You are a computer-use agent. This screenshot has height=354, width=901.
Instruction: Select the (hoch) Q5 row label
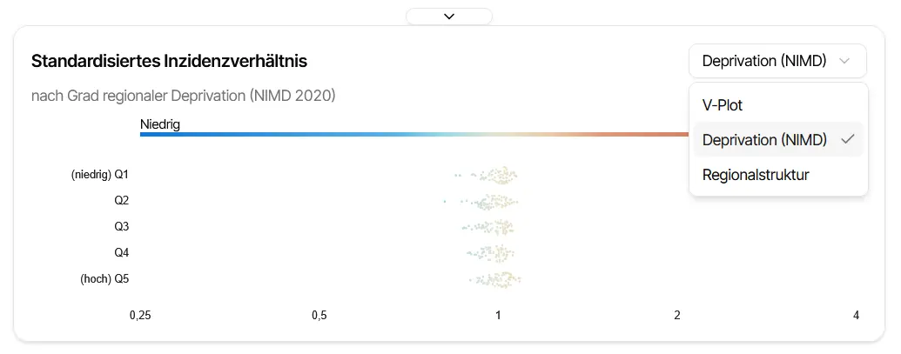[x=105, y=279]
